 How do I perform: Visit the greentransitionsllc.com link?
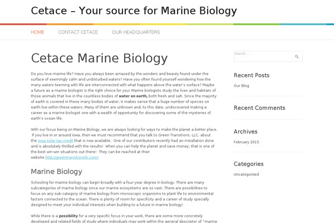(72, 157)
